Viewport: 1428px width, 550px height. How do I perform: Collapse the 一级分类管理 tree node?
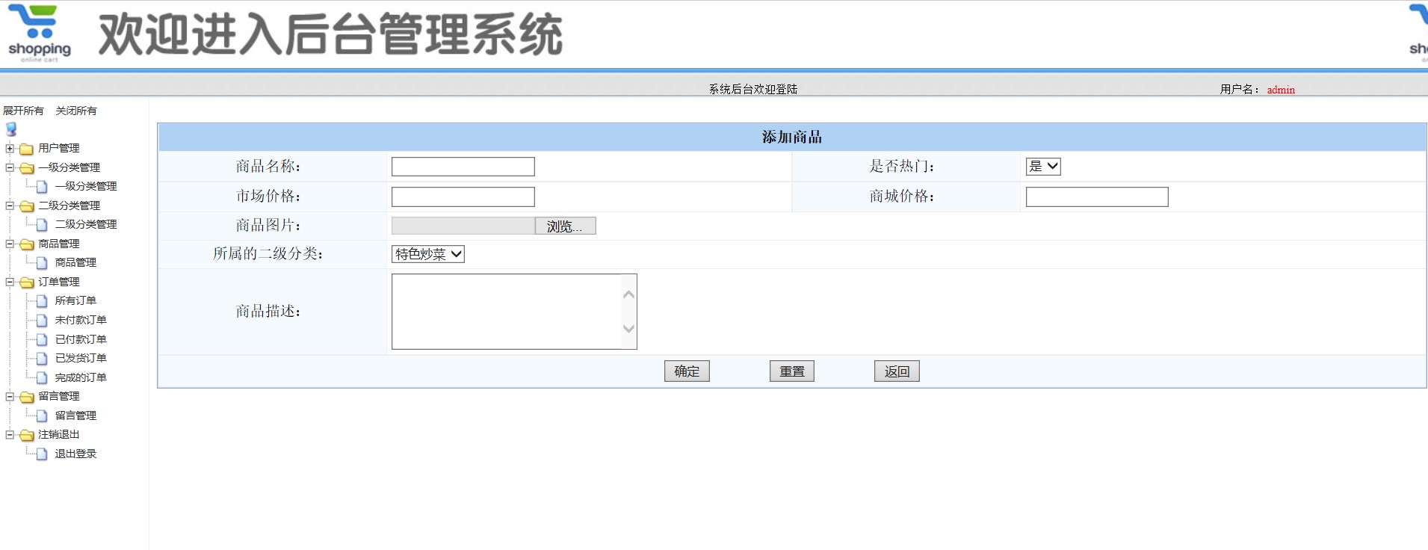point(10,167)
